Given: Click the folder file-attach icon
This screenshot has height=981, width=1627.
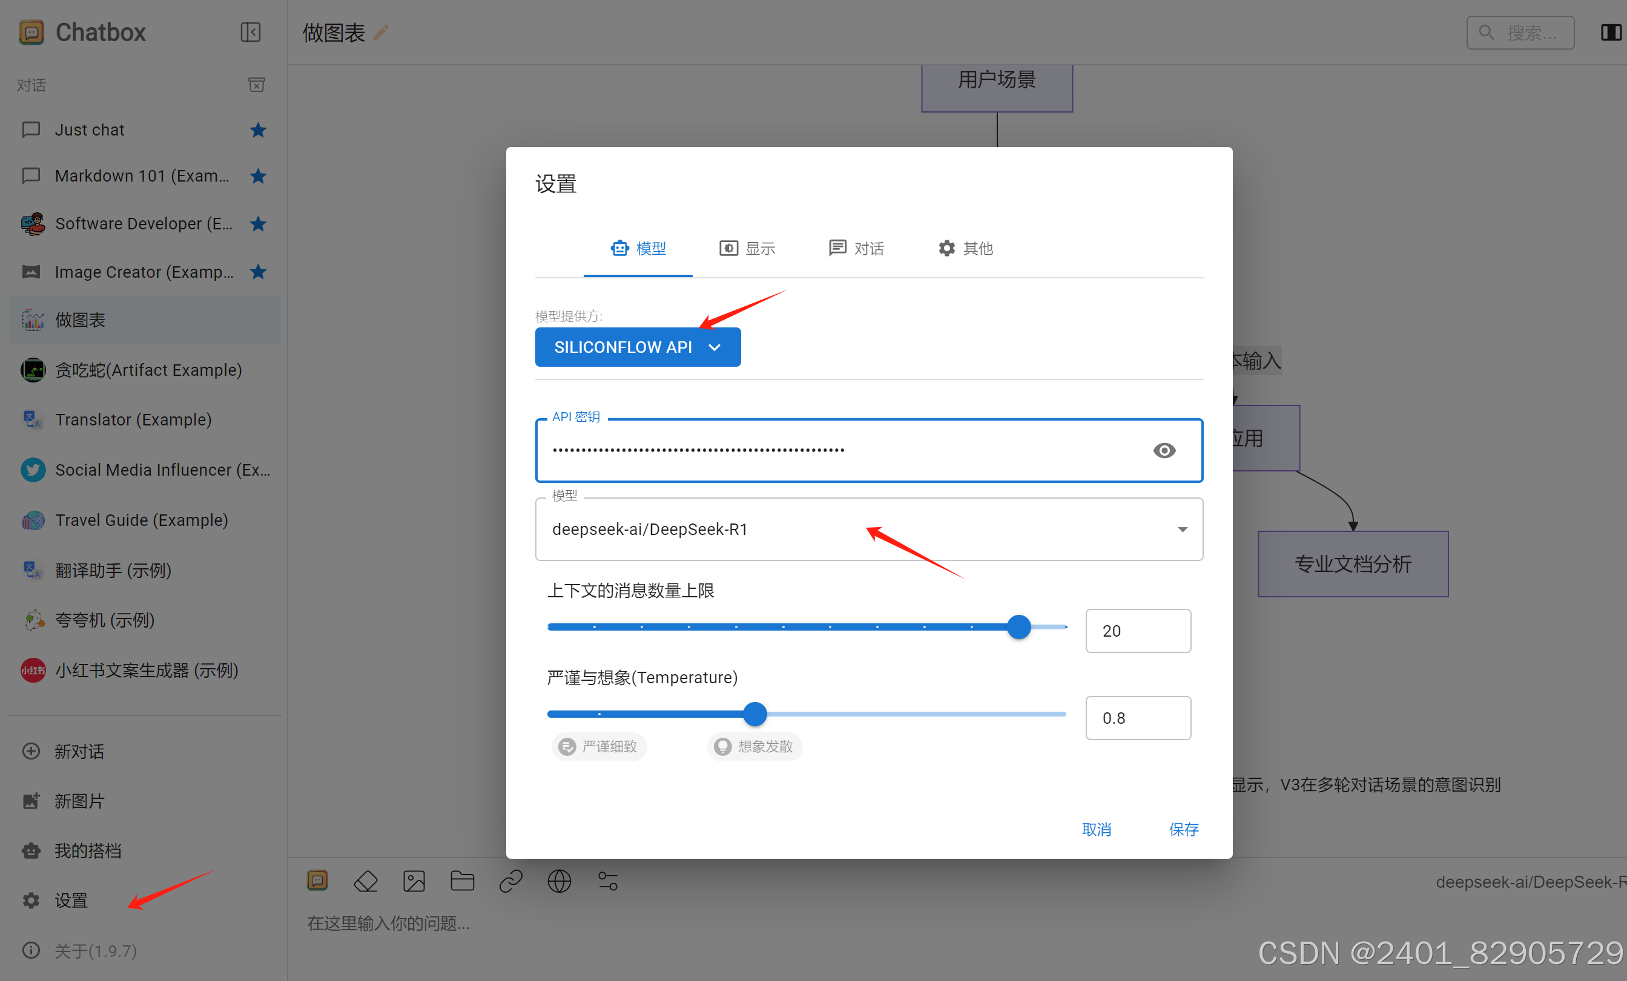Looking at the screenshot, I should pyautogui.click(x=462, y=881).
